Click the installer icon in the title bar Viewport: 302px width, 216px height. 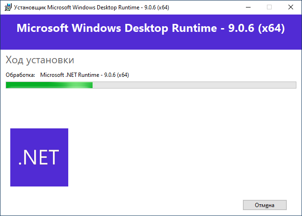click(x=8, y=7)
